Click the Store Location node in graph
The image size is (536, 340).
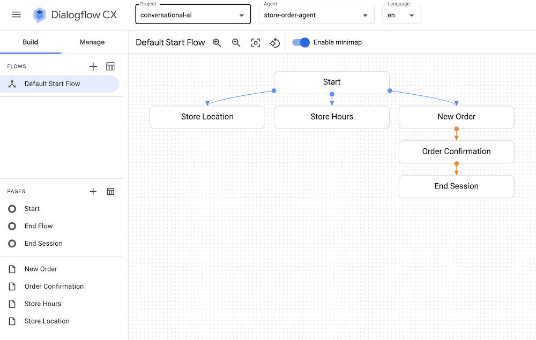pos(207,117)
